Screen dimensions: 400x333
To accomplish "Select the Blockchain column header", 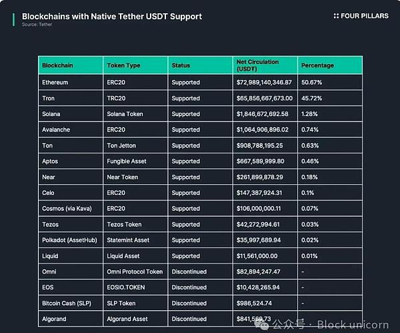I will point(71,65).
